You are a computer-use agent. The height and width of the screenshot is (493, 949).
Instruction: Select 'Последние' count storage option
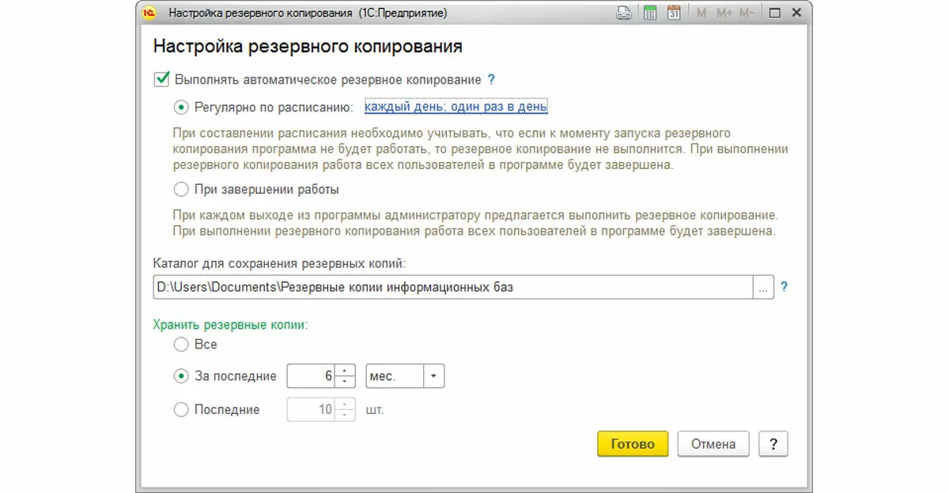coord(181,409)
